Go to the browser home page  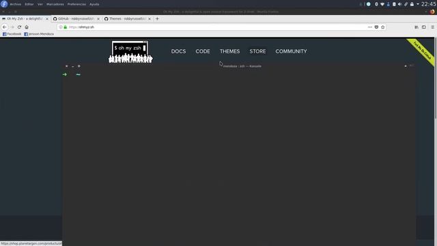click(27, 27)
